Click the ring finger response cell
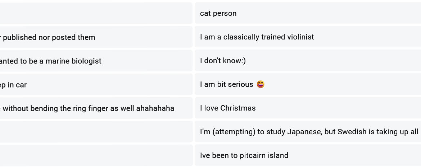Image resolution: width=421 pixels, height=168 pixels. (x=96, y=108)
